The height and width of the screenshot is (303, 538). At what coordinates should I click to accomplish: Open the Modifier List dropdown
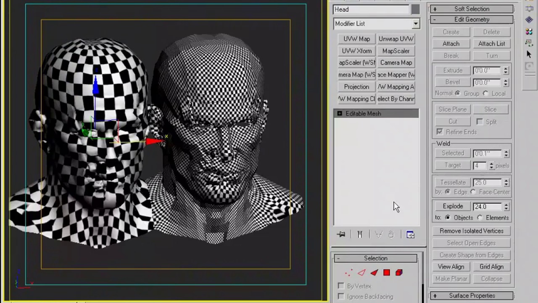(x=416, y=24)
